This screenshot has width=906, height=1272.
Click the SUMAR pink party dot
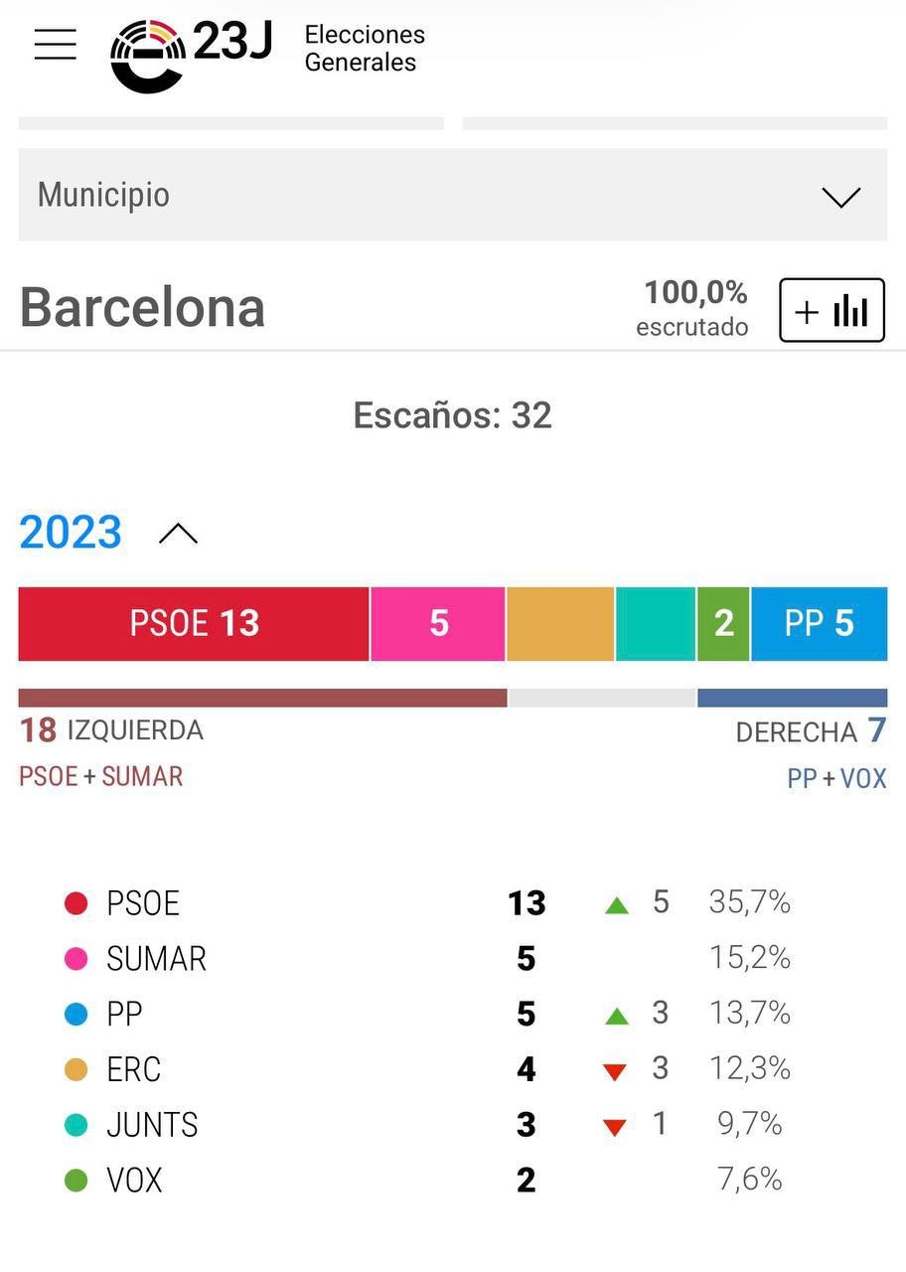tap(75, 959)
